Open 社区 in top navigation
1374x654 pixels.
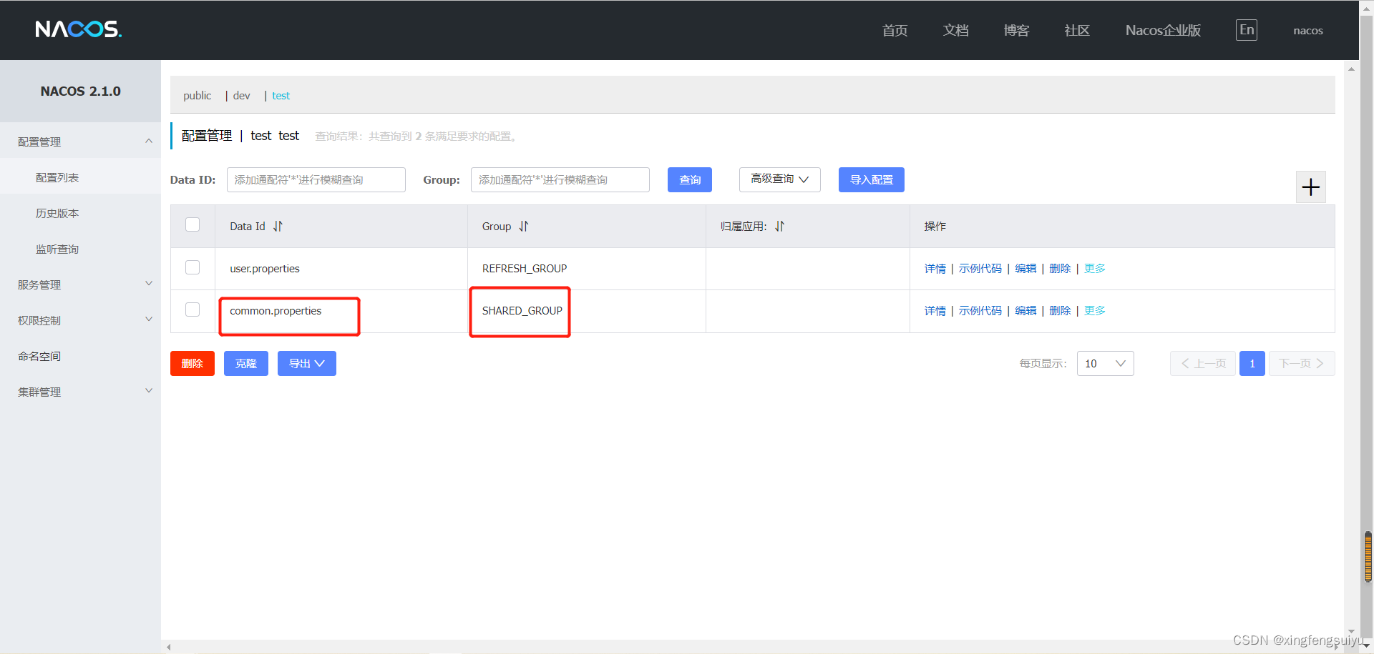(1077, 30)
